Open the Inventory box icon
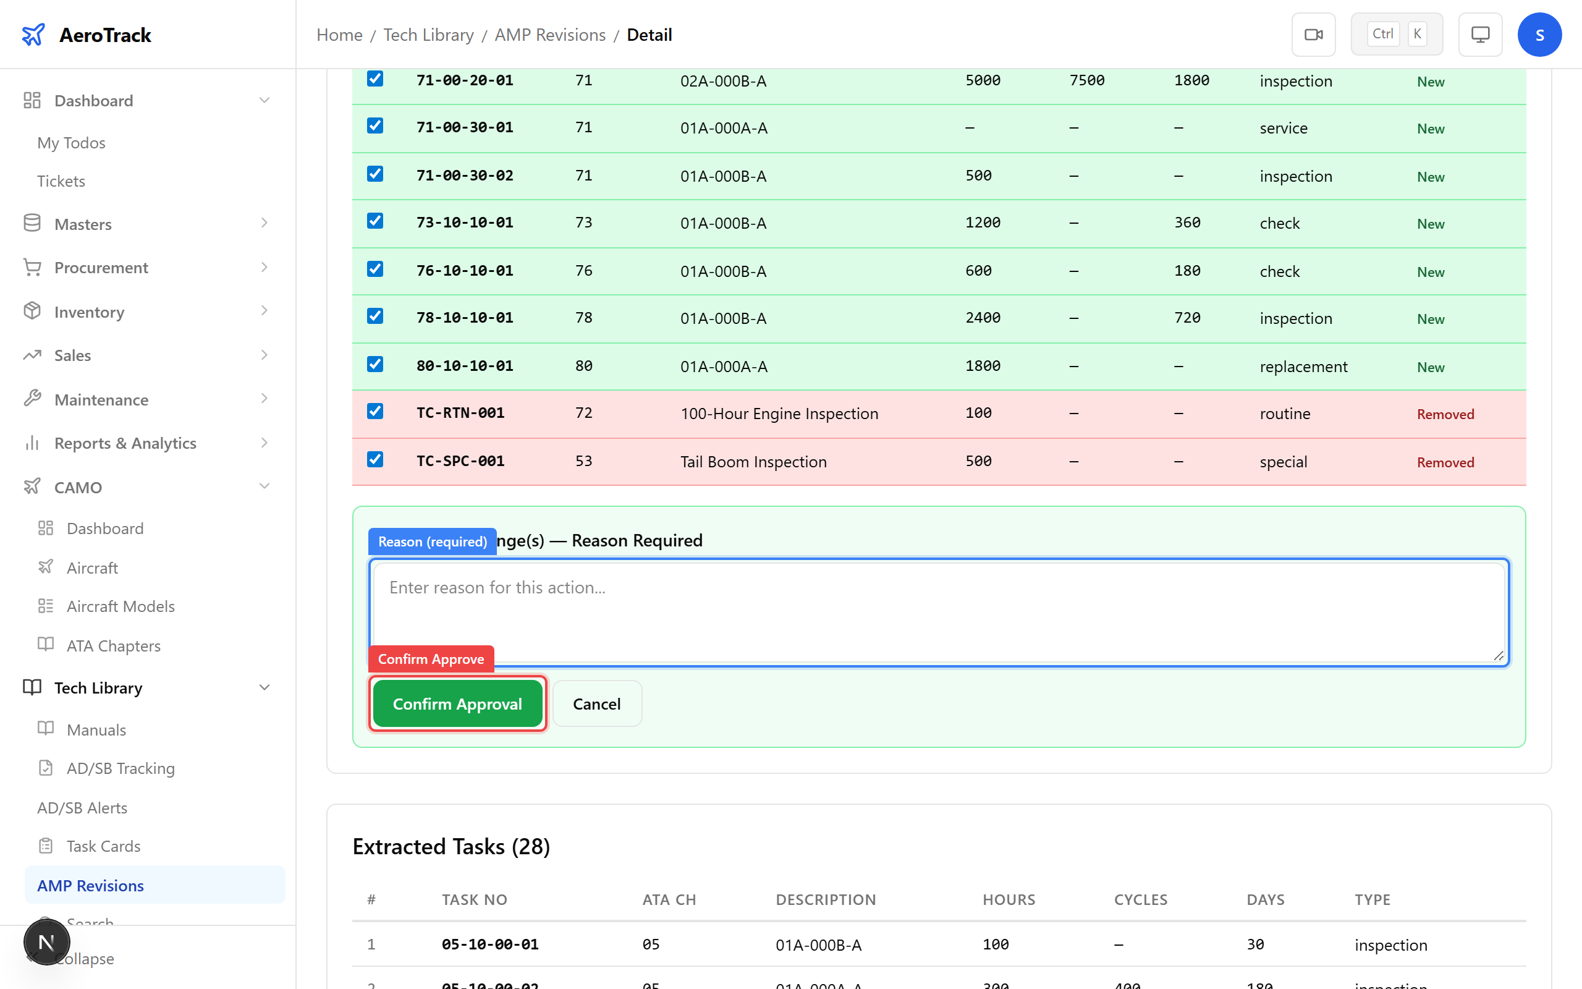The image size is (1582, 989). point(32,311)
